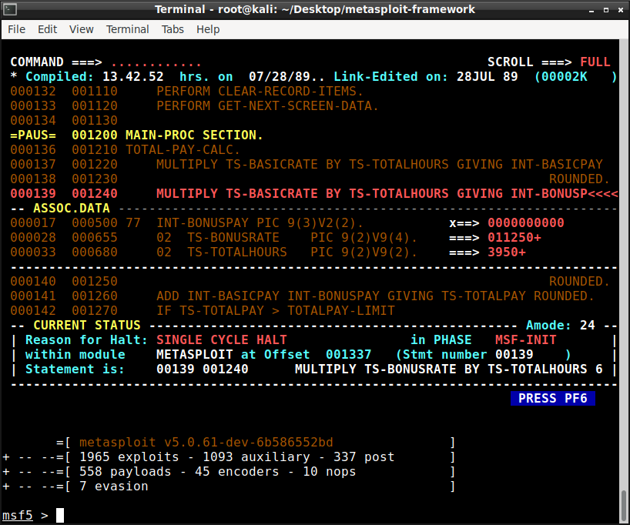This screenshot has width=630, height=525.
Task: Click line 000134 number 001130
Action: tap(95, 121)
